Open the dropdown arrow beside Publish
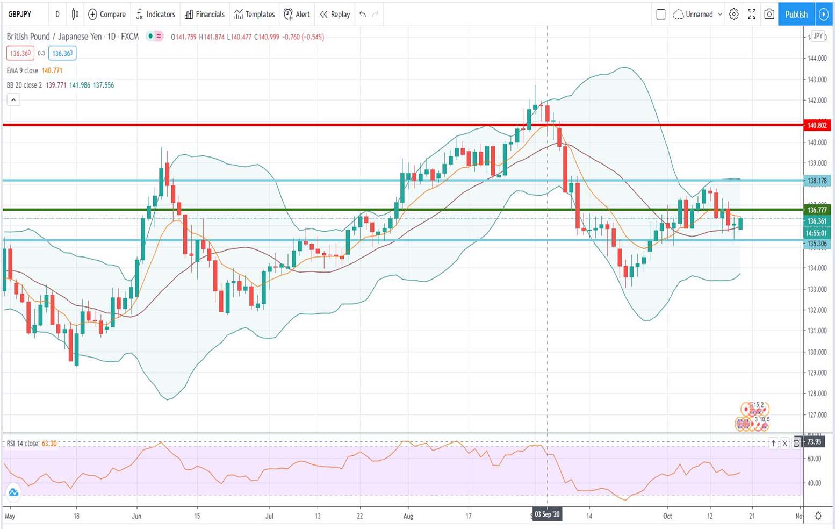The width and height of the screenshot is (835, 529). [824, 15]
